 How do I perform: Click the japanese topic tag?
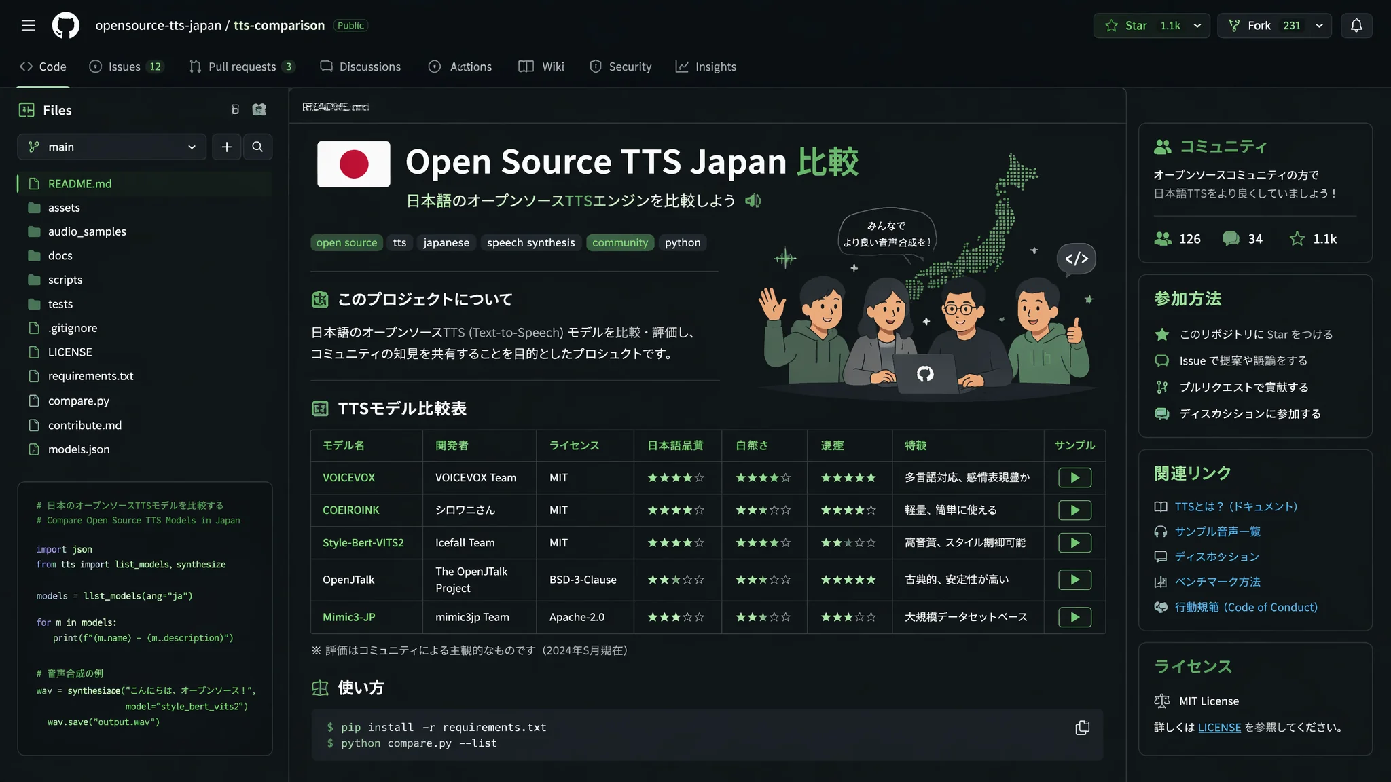point(446,243)
